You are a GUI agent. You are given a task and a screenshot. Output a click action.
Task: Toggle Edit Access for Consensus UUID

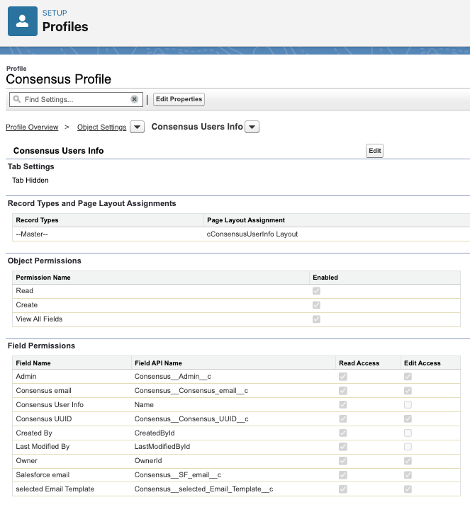pyautogui.click(x=408, y=419)
